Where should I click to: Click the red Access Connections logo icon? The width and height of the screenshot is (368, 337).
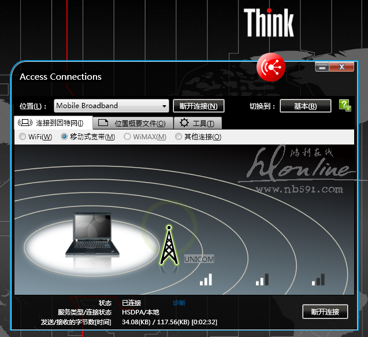point(271,67)
